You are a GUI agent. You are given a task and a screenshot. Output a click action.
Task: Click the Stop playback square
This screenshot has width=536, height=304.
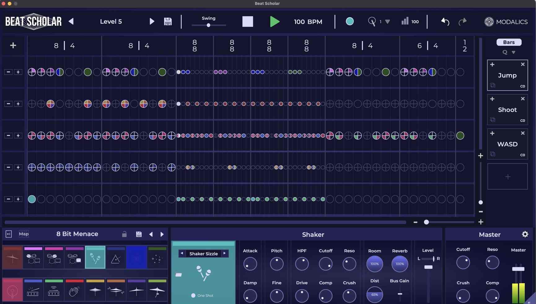(247, 22)
